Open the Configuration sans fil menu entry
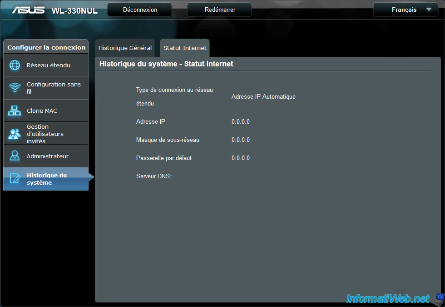Screen dimensions: 445x307 coord(54,88)
